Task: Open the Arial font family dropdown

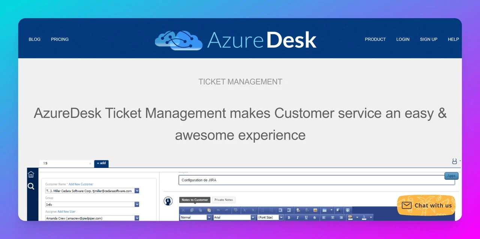Action: tap(253, 217)
